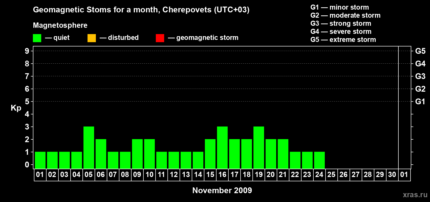Open the xras.ru watermark link
Viewport: 430px width, 202px height.
[x=415, y=195]
